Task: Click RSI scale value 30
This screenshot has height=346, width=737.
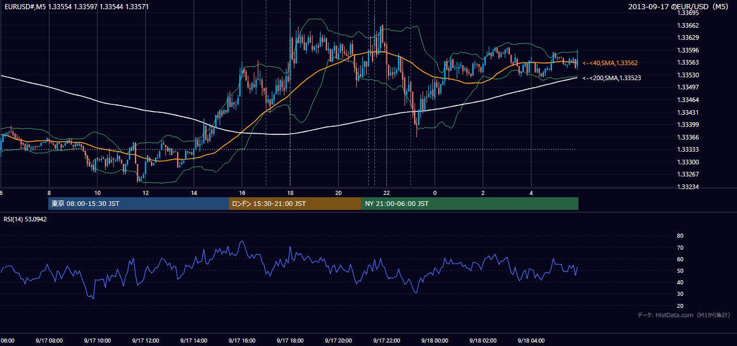Action: pos(680,294)
